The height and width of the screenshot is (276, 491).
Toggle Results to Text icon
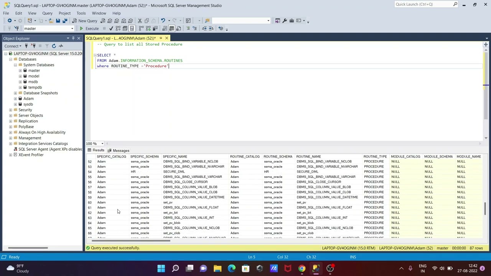[x=165, y=28]
